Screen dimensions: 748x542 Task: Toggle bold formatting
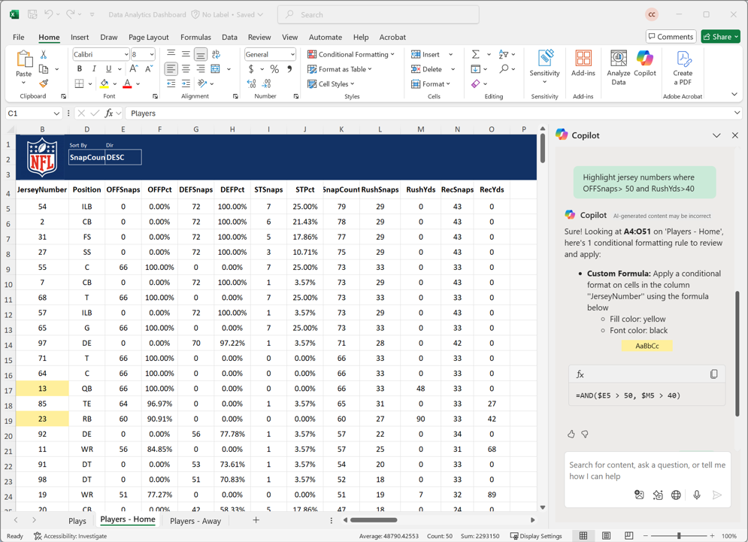pos(80,69)
